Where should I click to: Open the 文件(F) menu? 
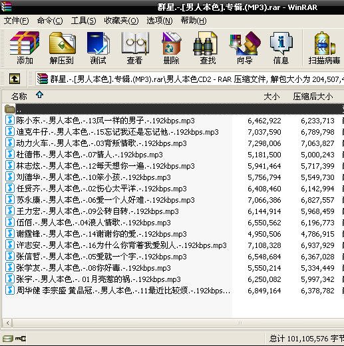tap(17, 21)
